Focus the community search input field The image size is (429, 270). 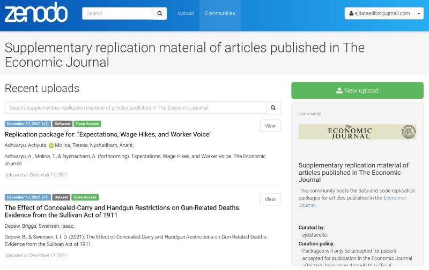click(136, 107)
